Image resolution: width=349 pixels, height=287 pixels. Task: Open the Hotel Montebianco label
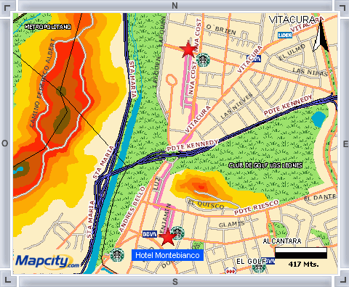click(167, 255)
